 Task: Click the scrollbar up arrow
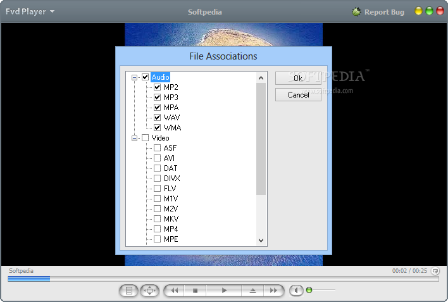[x=261, y=78]
